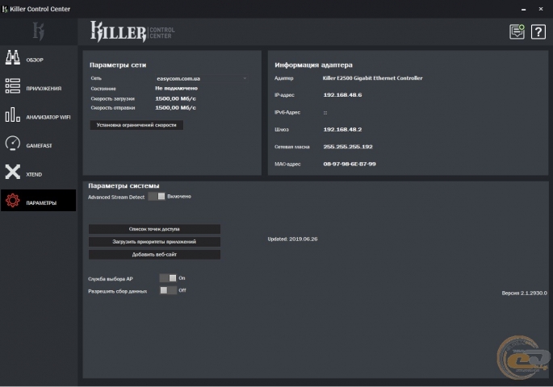This screenshot has width=553, height=387.
Task: Go to the ПРИЛОЖЕНИЯ menu label
Action: tap(44, 89)
